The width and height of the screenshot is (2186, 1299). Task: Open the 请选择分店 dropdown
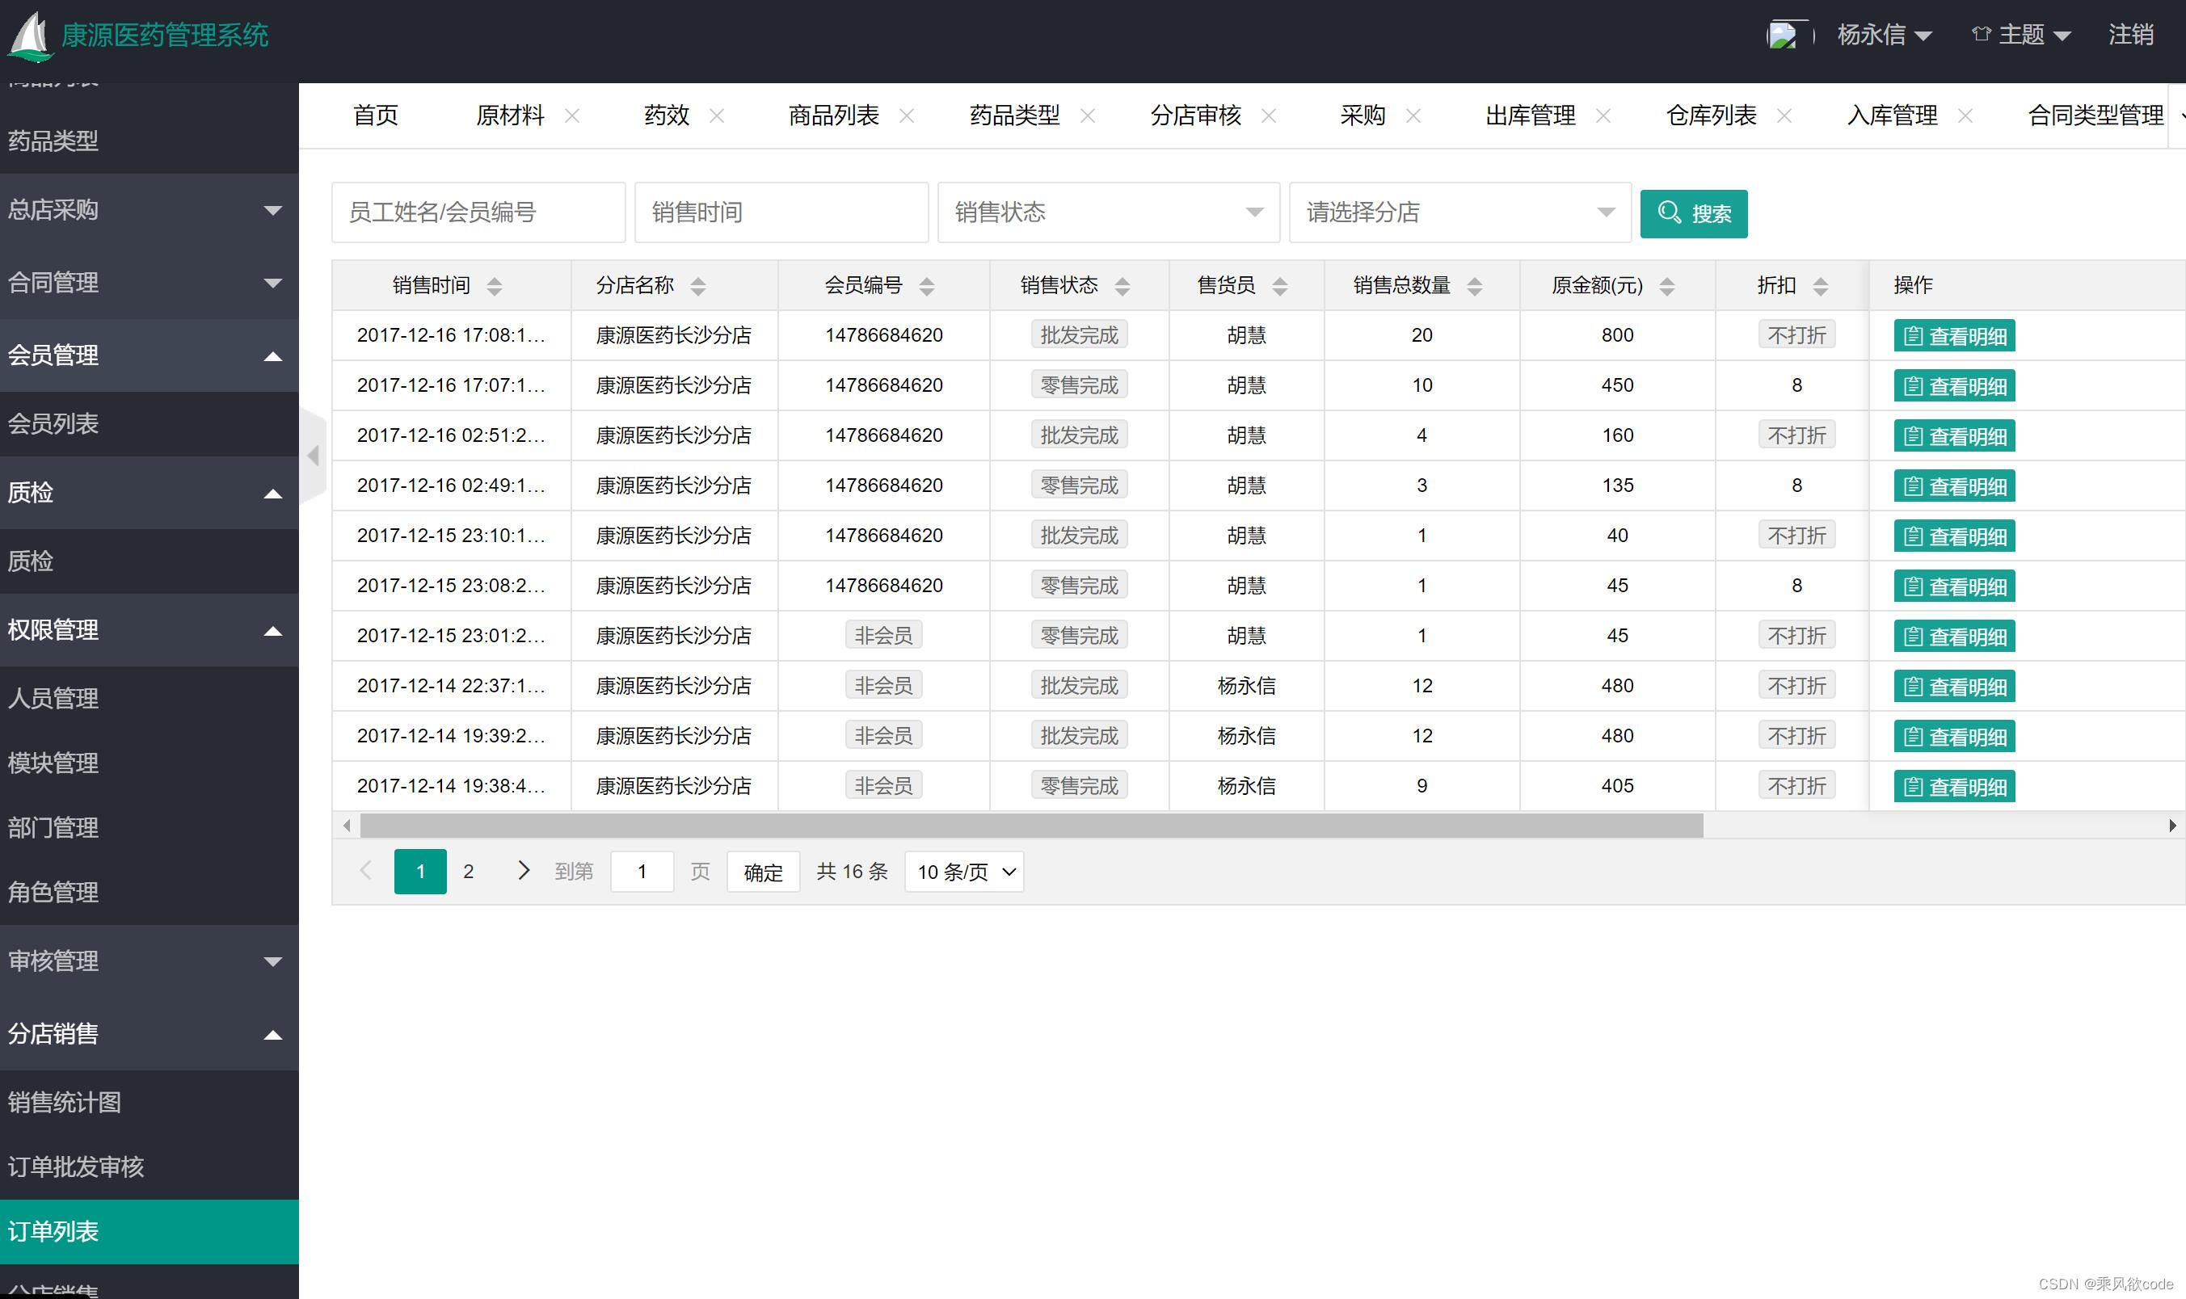(1459, 212)
